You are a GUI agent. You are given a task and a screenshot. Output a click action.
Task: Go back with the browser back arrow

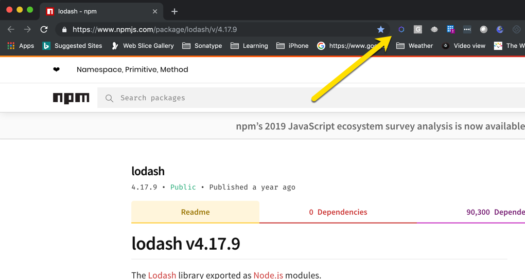[x=11, y=29]
